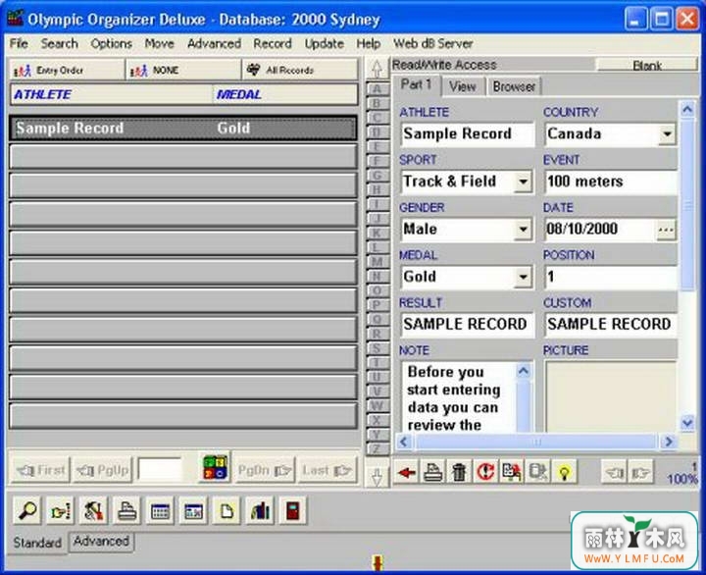This screenshot has height=575, width=706.
Task: Open the NONE secondary sort selector
Action: (183, 70)
